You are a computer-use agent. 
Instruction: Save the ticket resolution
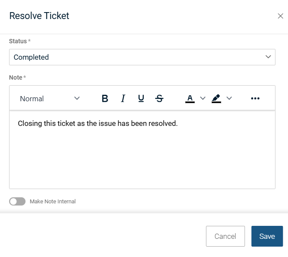point(267,236)
